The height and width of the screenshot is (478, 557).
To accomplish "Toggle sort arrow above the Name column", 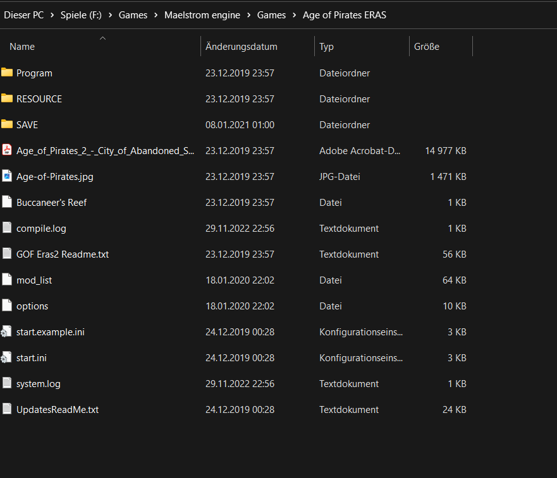I will coord(102,39).
